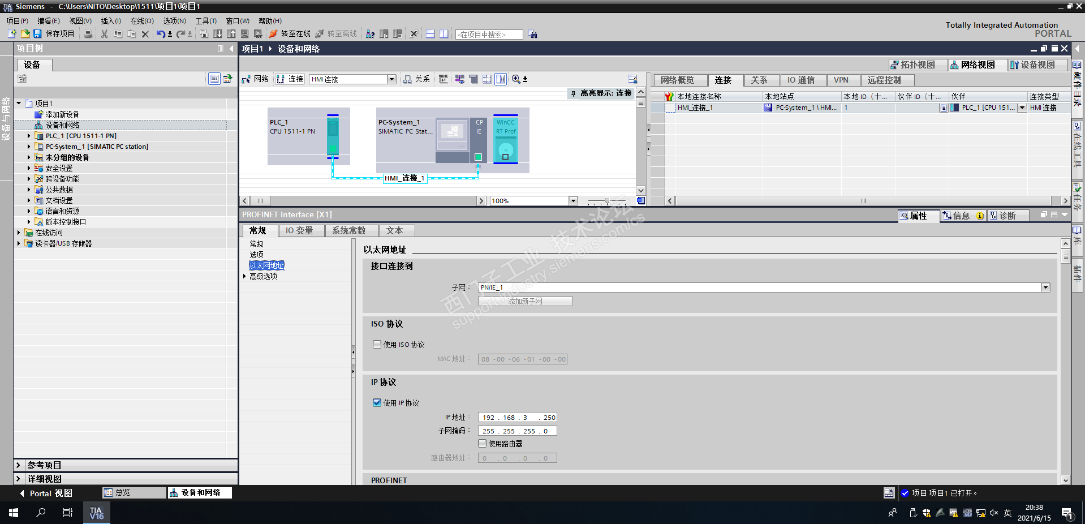Split editor area vertically icon
This screenshot has width=1085, height=524.
[x=444, y=34]
